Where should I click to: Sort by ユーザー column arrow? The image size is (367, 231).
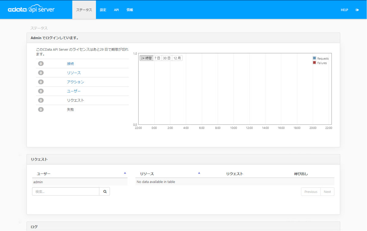[x=125, y=173]
